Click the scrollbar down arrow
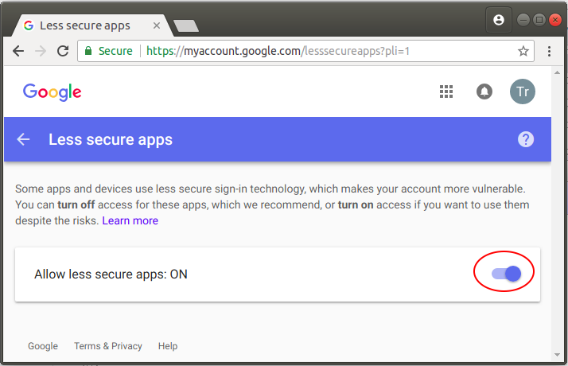Image resolution: width=568 pixels, height=366 pixels. (x=557, y=355)
